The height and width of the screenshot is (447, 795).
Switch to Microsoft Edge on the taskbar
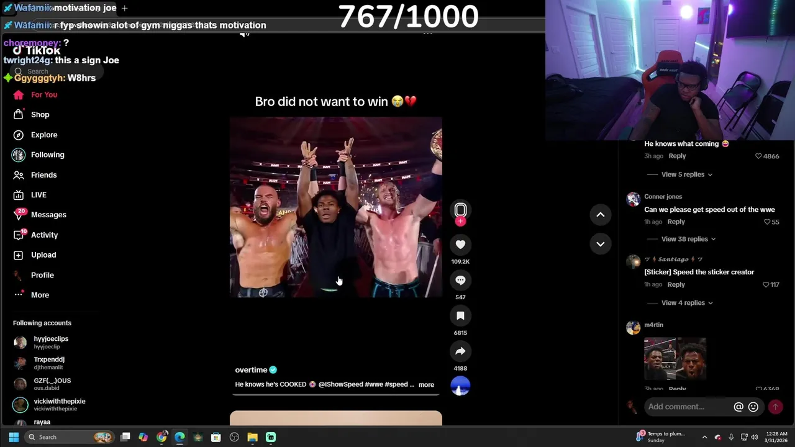pos(179,437)
